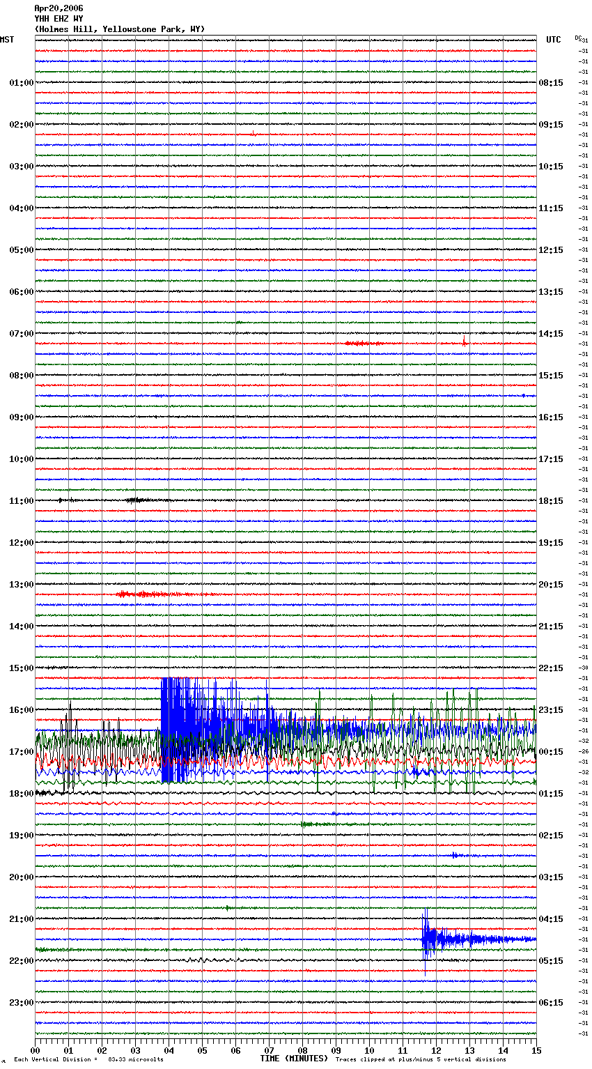Select the 03:15 UTC time label
592x1069 pixels.
click(551, 877)
